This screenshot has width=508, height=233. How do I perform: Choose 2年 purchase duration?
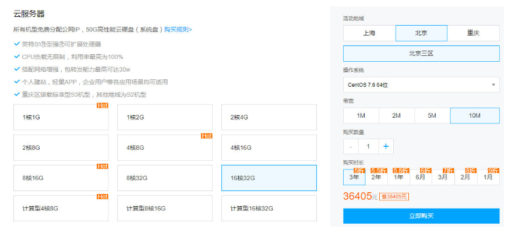pos(376,177)
